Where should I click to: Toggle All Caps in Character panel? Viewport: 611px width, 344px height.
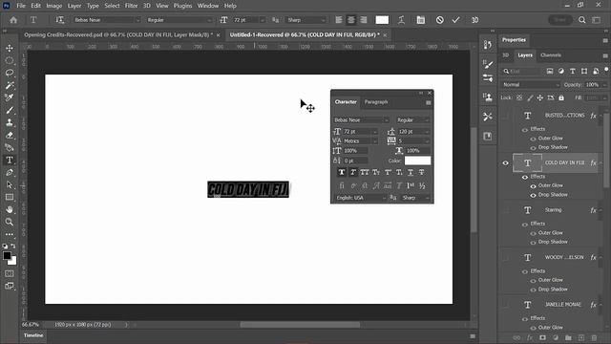coord(365,172)
